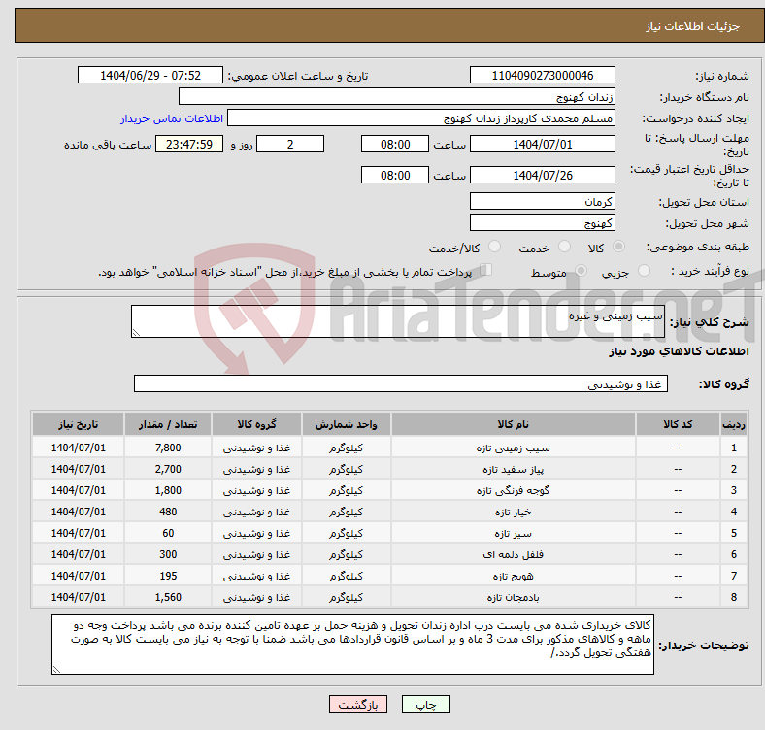Click the remaining time field 23:47:59
Image resolution: width=765 pixels, height=730 pixels.
tap(188, 144)
